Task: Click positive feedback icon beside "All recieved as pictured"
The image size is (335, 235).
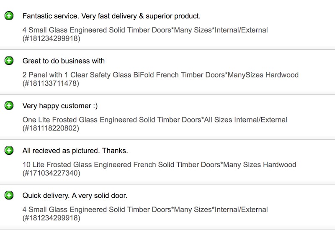Action: point(9,151)
